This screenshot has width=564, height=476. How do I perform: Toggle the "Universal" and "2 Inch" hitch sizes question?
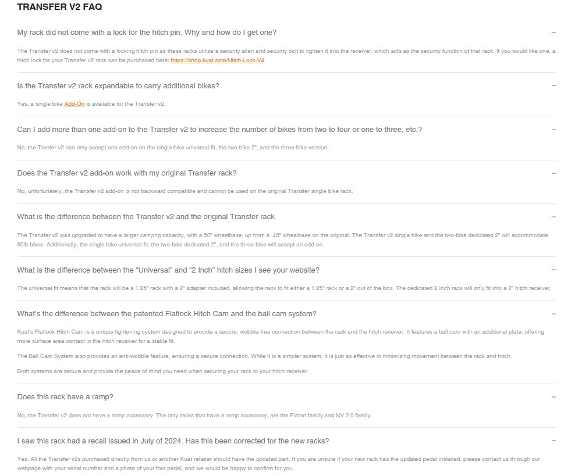click(x=168, y=270)
